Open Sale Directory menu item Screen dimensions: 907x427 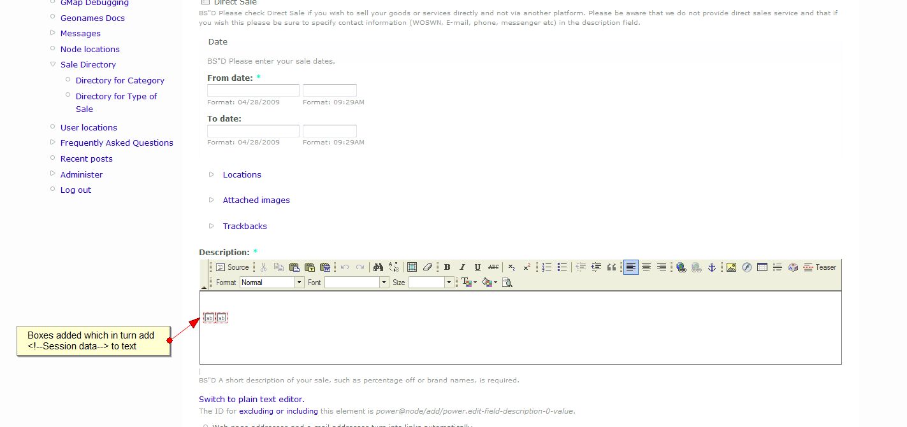click(x=88, y=64)
